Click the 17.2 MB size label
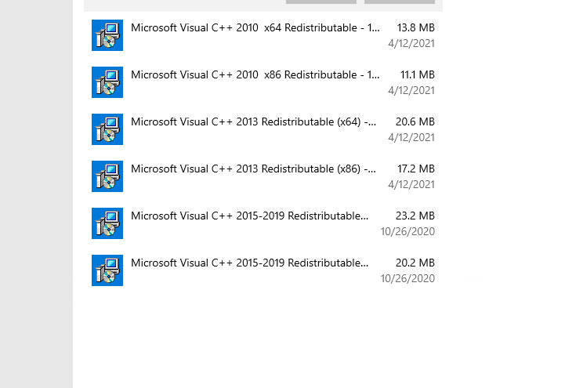 coord(416,169)
